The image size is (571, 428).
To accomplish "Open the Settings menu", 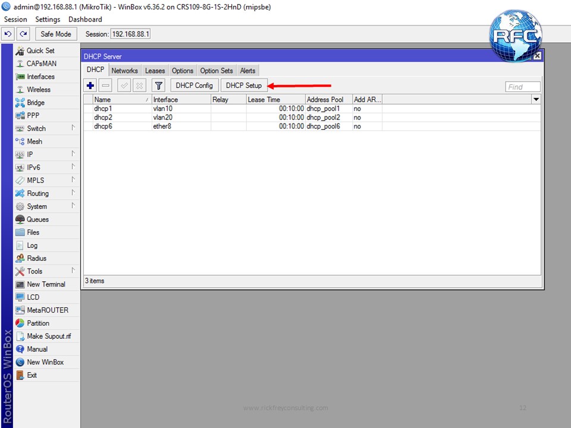I will [48, 19].
